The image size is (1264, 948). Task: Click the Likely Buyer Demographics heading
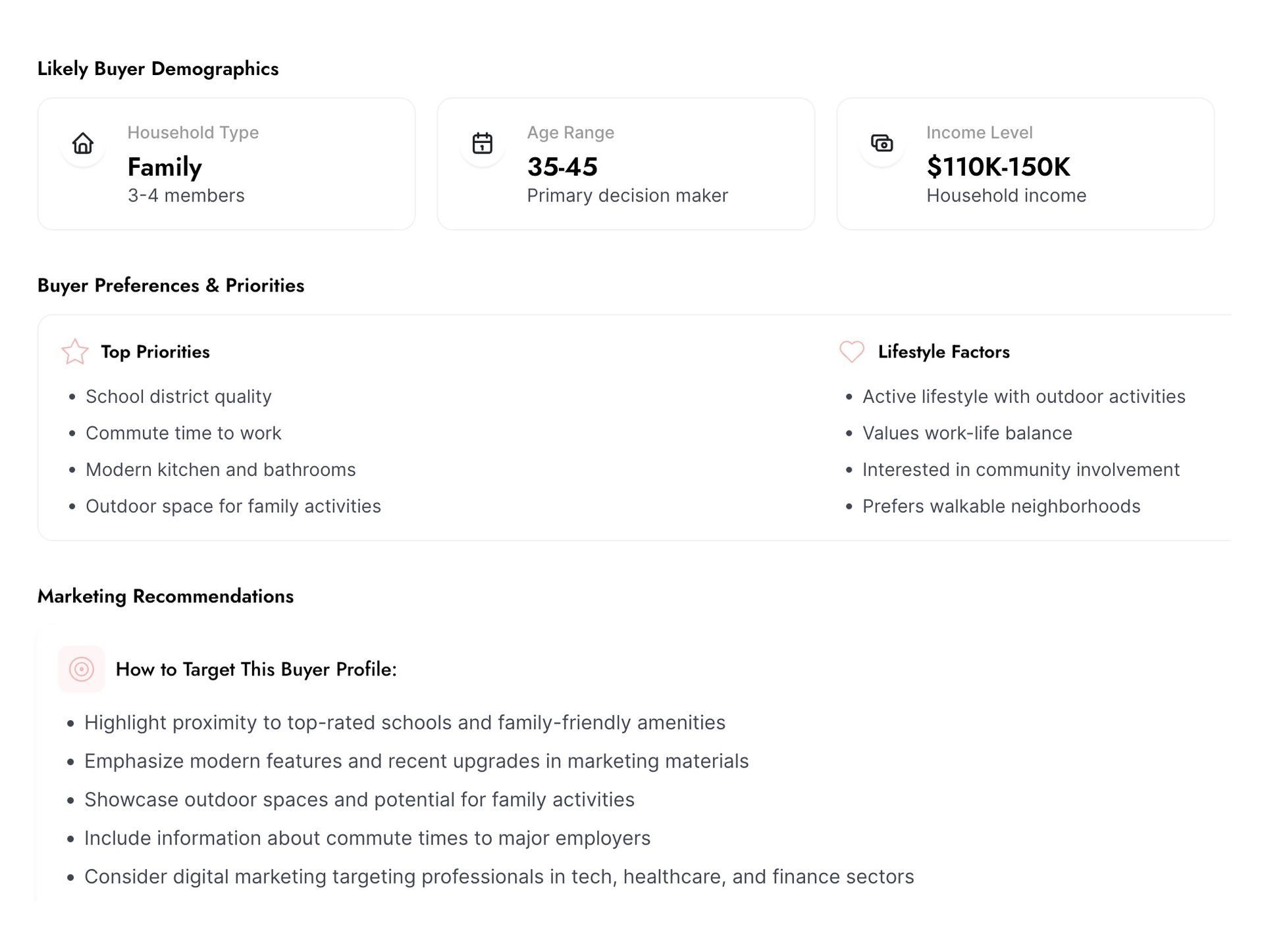158,69
